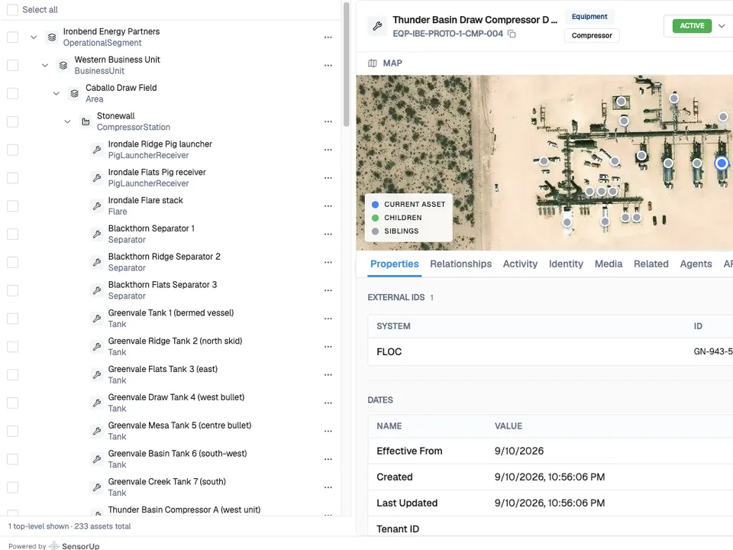Screen dimensions: 733x550
Task: Switch to the Properties tab
Action: point(394,264)
